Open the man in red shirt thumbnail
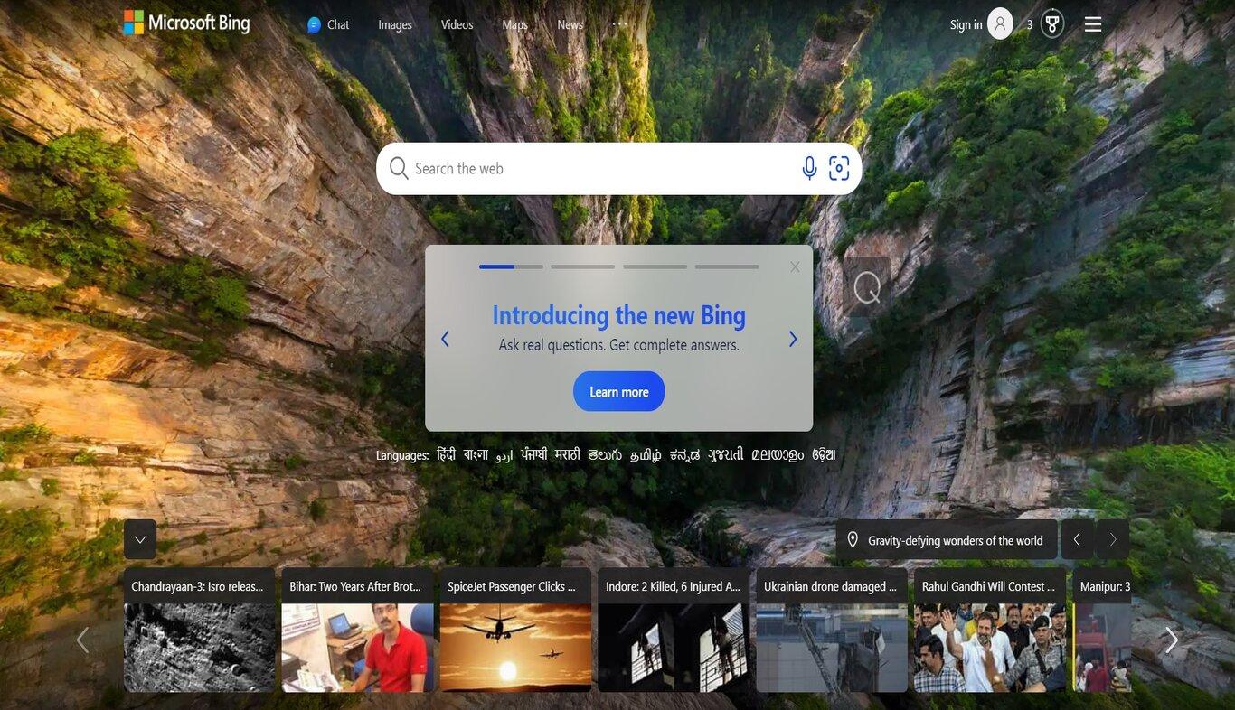 pos(358,648)
